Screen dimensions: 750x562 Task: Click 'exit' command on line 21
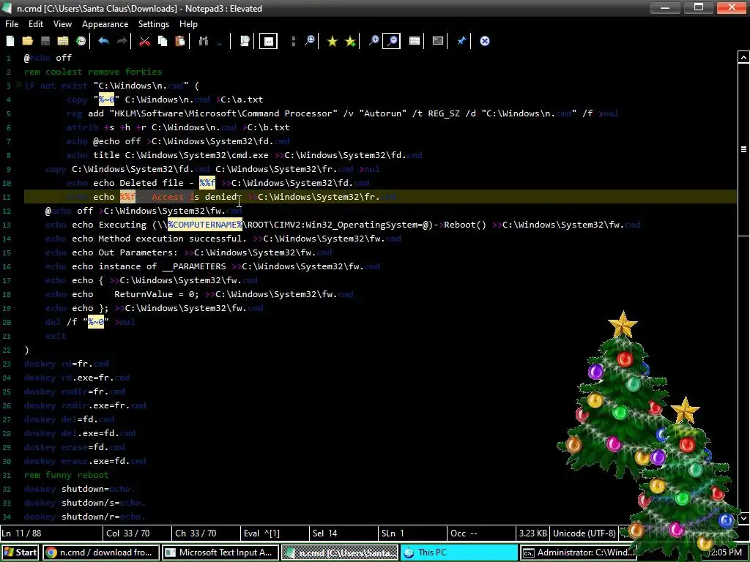(56, 336)
